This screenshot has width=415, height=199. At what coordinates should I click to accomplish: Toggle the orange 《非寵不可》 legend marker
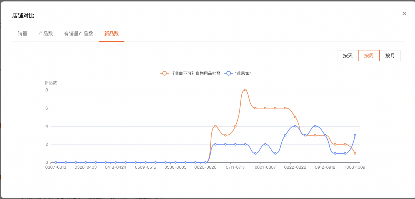(x=164, y=73)
